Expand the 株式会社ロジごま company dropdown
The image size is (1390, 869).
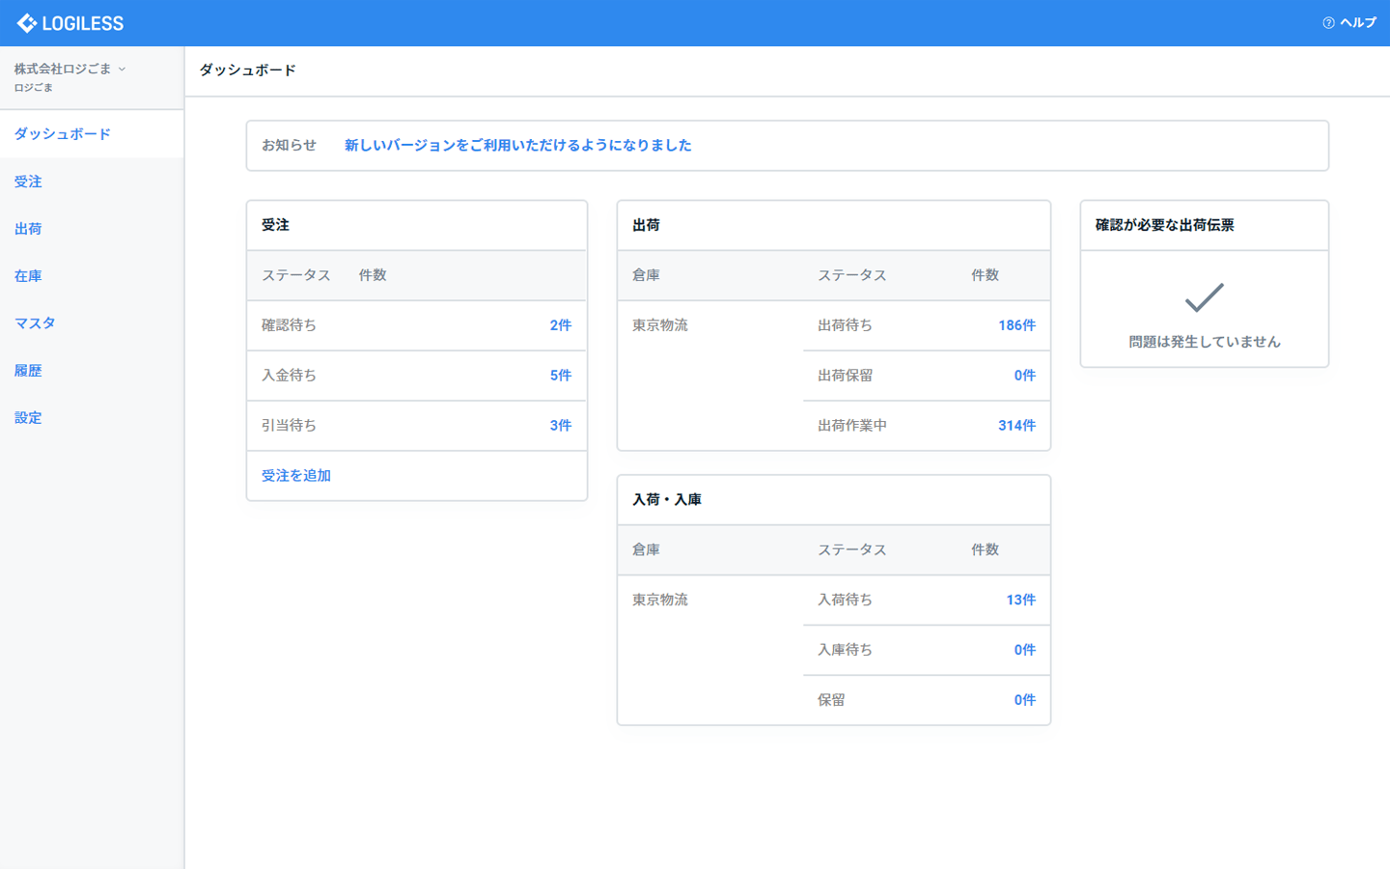click(69, 70)
